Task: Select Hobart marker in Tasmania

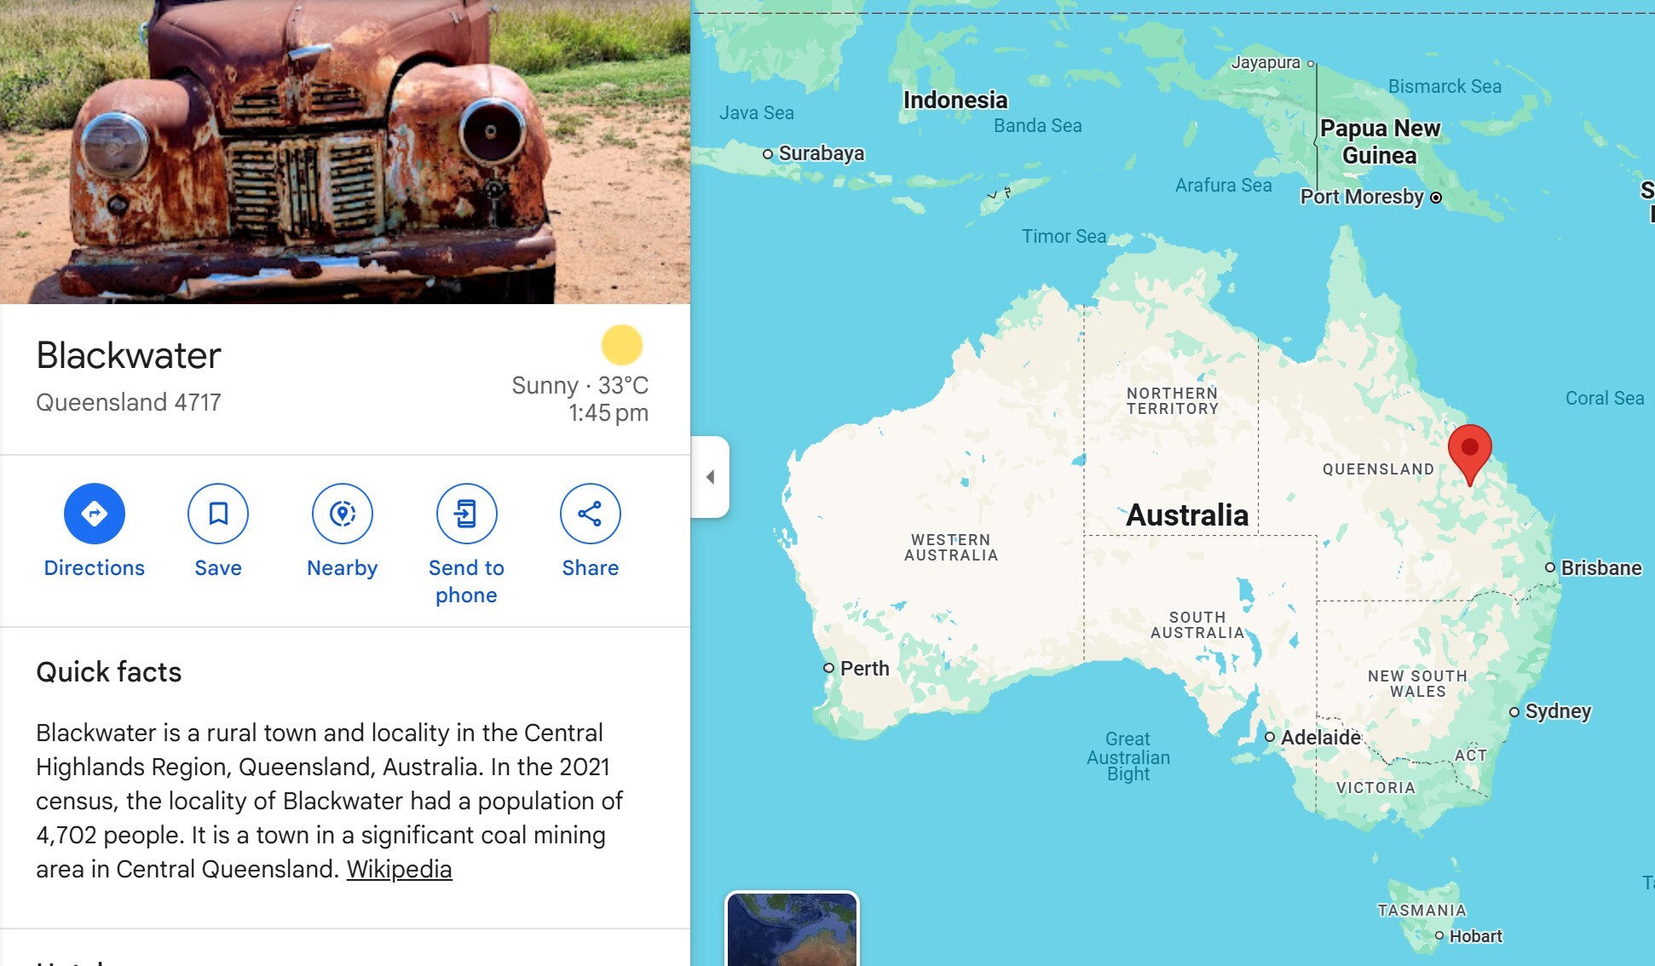Action: [x=1439, y=935]
